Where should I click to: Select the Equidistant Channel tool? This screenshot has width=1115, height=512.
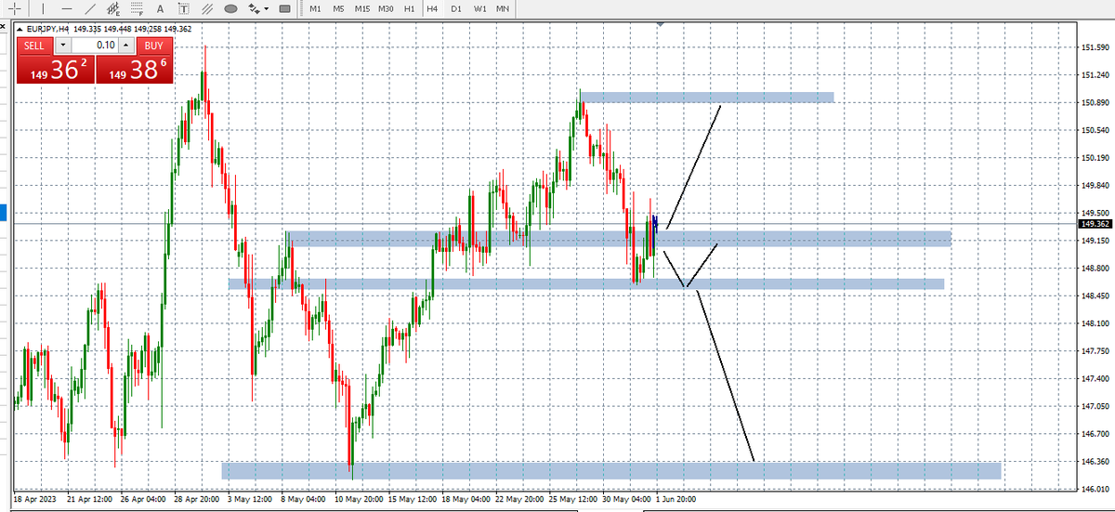click(x=113, y=8)
